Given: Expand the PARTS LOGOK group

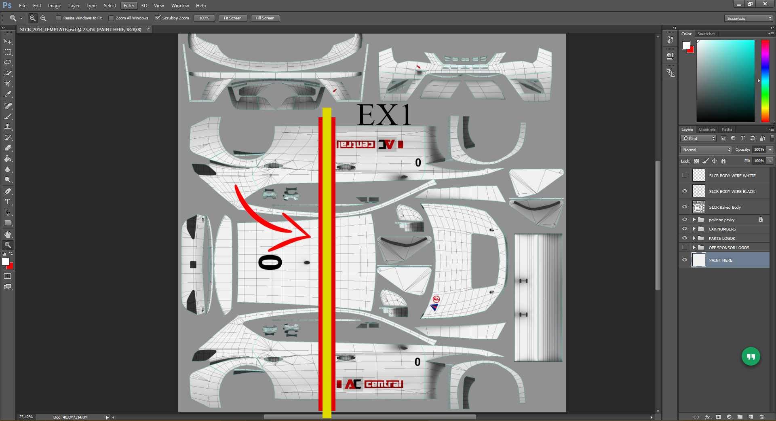Looking at the screenshot, I should tap(694, 238).
